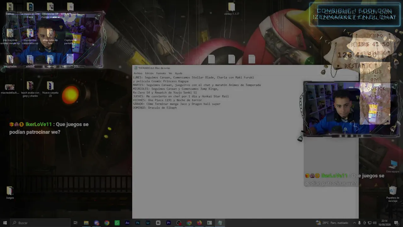Viewport: 403px width, 227px height.
Task: Click the 'VIERNES: One Piece 1191' line
Action: click(x=167, y=100)
